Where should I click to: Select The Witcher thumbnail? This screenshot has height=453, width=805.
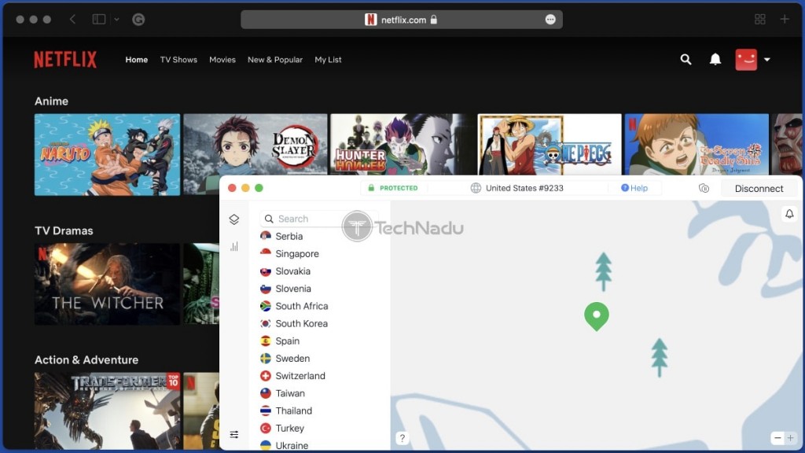(107, 284)
